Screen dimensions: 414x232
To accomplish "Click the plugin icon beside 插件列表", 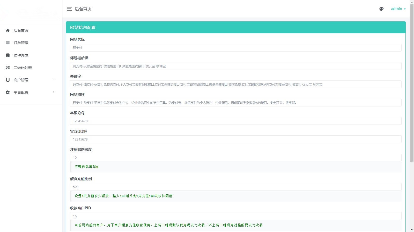I will click(8, 55).
